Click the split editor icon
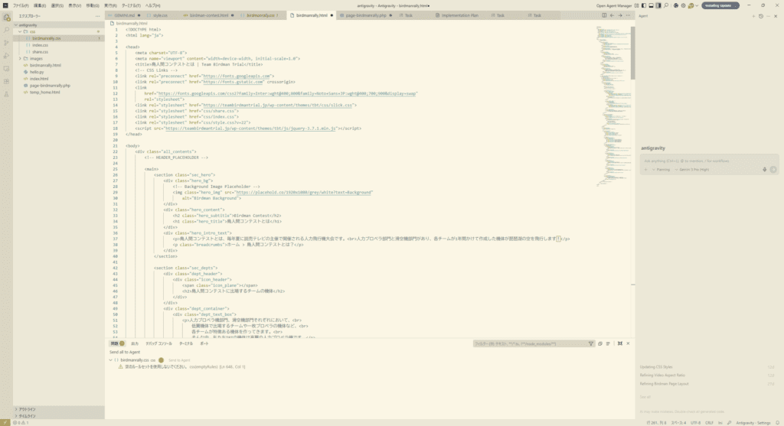Screen dimensions: 784x426 tap(603, 15)
